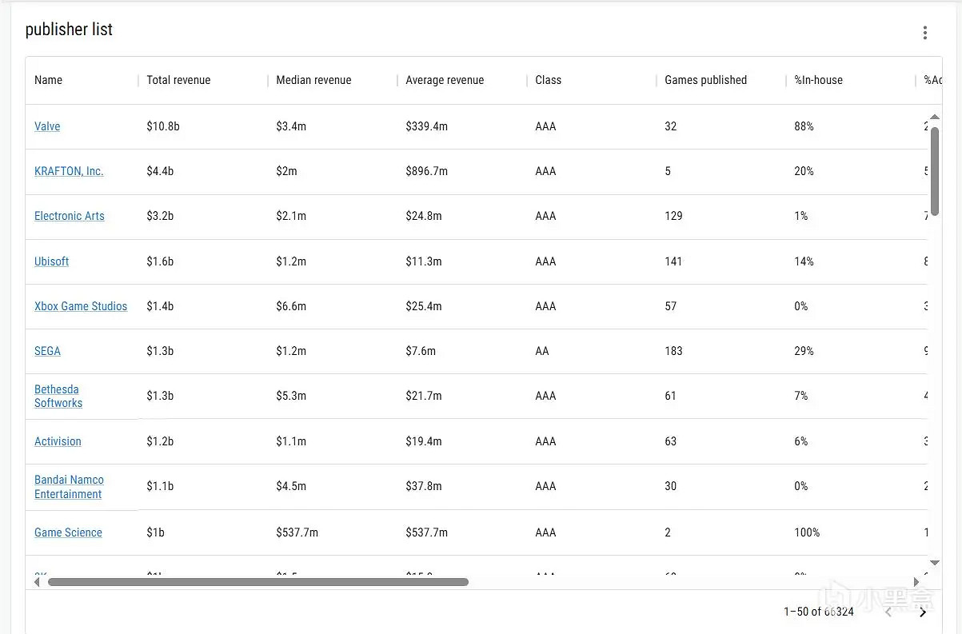Click the horizontal scrollbar thumb
Viewport: 962px width, 634px height.
257,582
